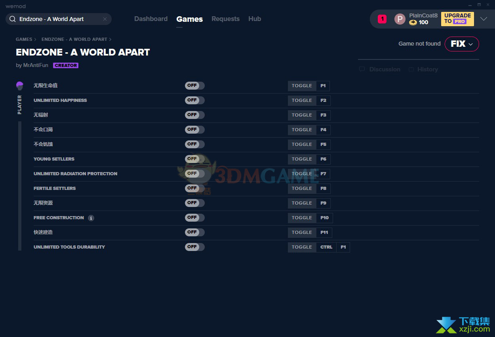This screenshot has height=337, width=495.
Task: Enable Fertile Settlers switch
Action: point(195,188)
